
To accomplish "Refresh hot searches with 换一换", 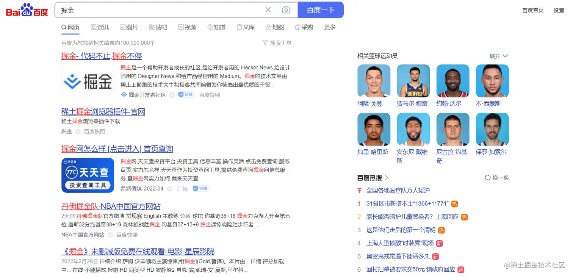I will (496, 177).
